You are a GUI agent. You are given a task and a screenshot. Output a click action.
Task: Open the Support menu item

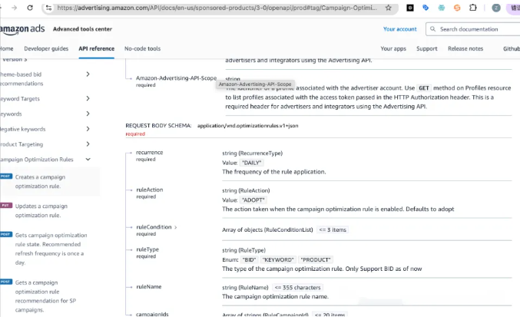pyautogui.click(x=427, y=48)
